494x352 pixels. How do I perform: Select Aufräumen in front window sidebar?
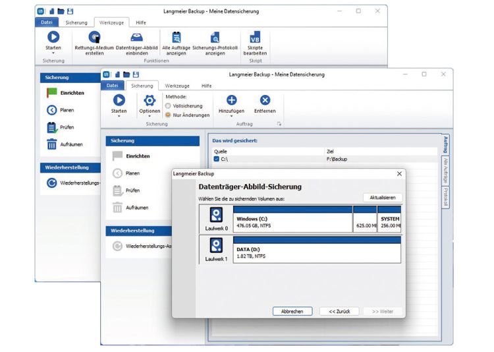tap(130, 208)
